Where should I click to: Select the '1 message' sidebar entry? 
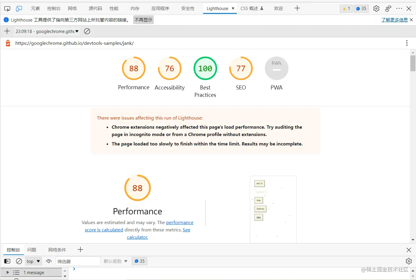click(x=32, y=273)
